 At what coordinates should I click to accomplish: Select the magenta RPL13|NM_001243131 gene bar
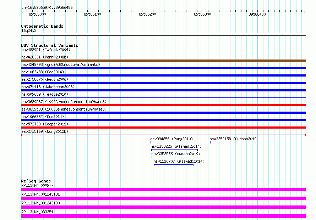163,198
